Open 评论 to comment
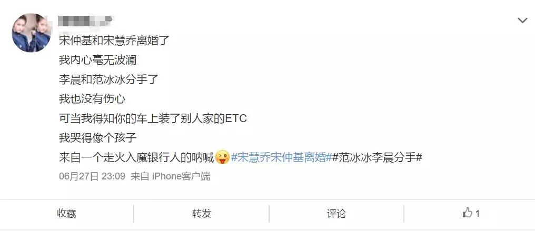The height and width of the screenshot is (231, 535). click(x=336, y=214)
